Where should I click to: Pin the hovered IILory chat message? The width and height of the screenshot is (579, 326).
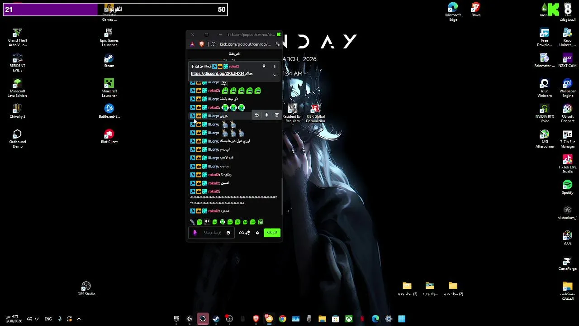pyautogui.click(x=266, y=115)
